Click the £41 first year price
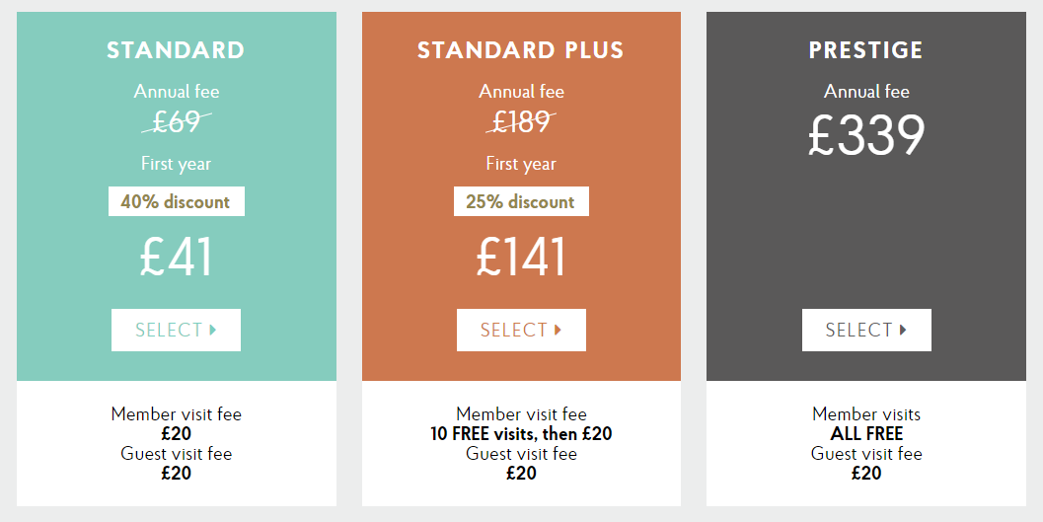The height and width of the screenshot is (522, 1043). click(x=177, y=257)
